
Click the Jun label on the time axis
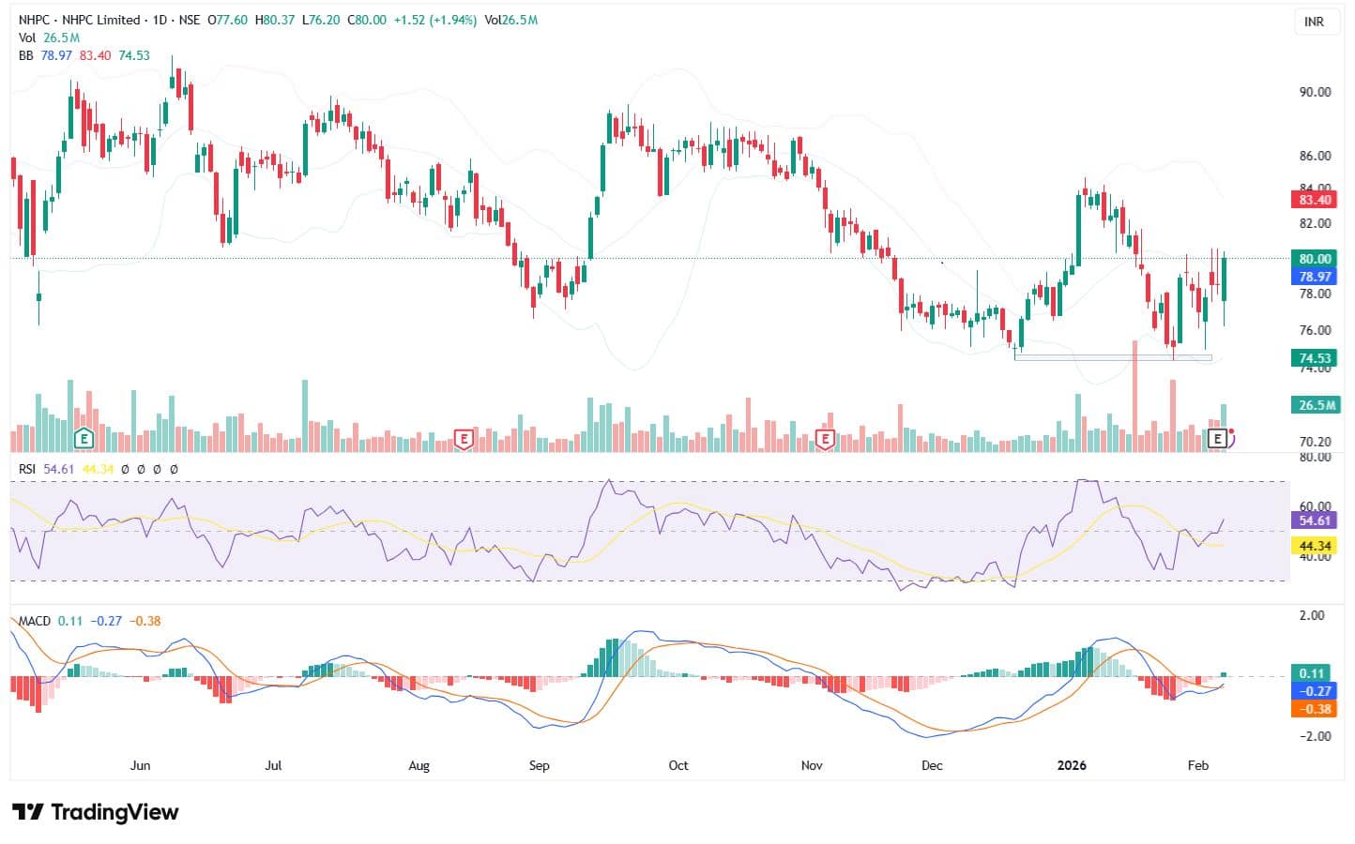click(x=140, y=765)
